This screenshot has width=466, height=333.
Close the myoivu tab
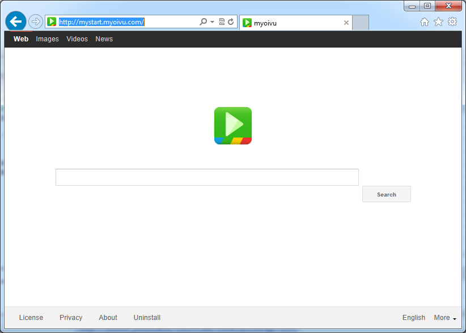[x=346, y=23]
